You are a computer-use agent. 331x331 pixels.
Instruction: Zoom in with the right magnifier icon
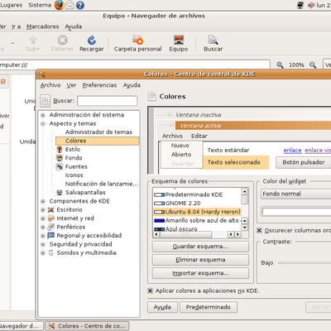click(x=313, y=65)
